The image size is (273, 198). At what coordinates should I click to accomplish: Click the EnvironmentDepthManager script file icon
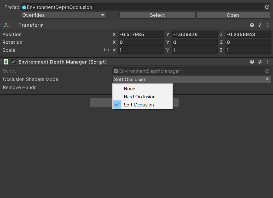point(116,71)
